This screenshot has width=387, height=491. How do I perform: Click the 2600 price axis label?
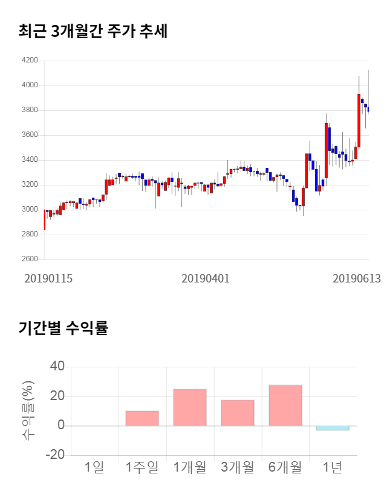pos(29,259)
